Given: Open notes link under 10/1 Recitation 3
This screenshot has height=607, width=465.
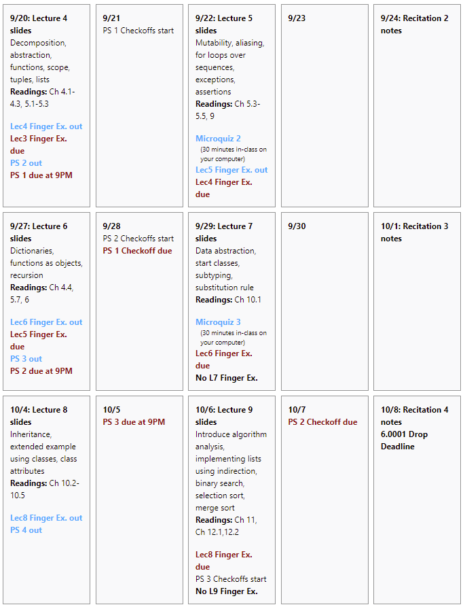Looking at the screenshot, I should click(391, 239).
